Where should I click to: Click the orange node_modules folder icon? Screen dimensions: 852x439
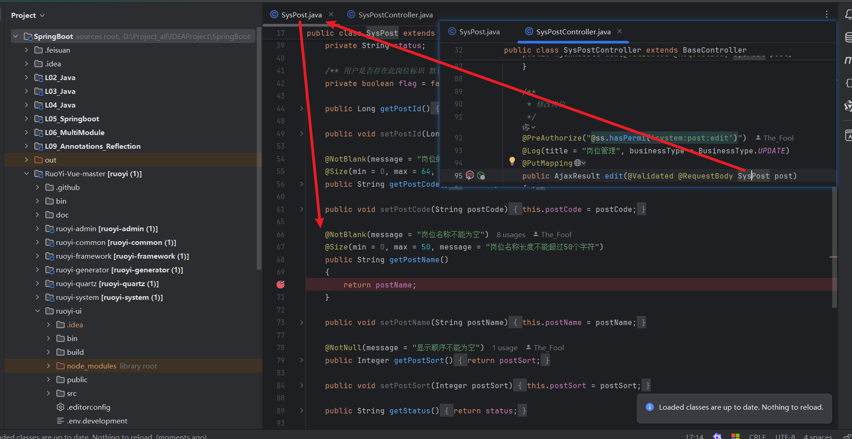click(61, 366)
